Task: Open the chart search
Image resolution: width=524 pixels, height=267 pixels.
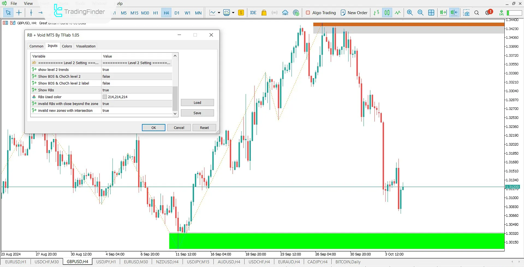Action: click(x=477, y=13)
